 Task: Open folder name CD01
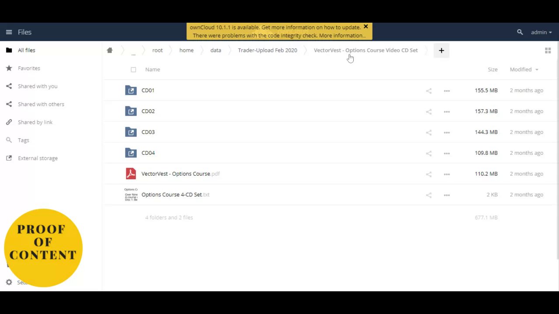pyautogui.click(x=148, y=90)
